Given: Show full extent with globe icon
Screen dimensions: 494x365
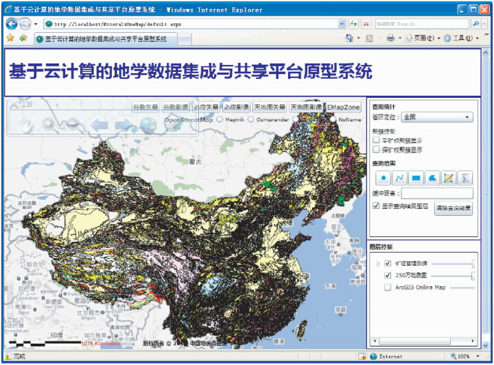Looking at the screenshot, I should (x=149, y=125).
